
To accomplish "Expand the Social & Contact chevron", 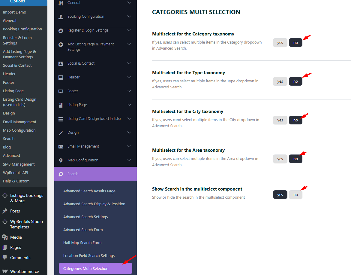I will [129, 63].
